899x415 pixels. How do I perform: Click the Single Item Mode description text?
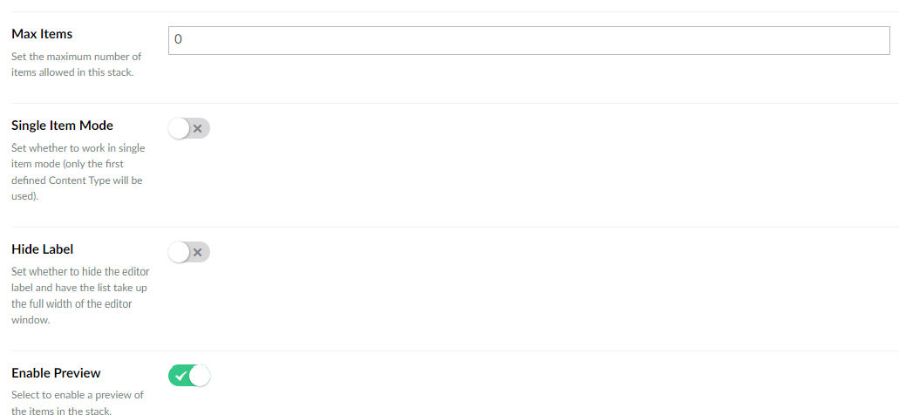coord(78,173)
